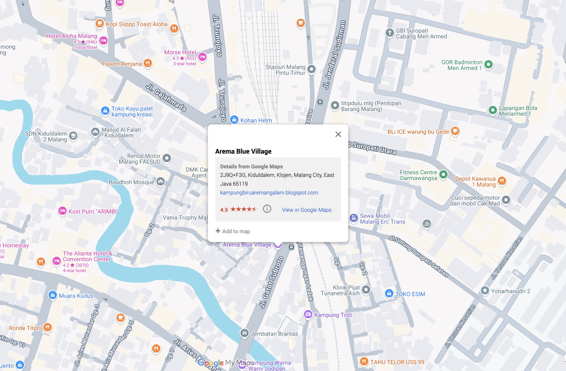Screen dimensions: 566x371
Task: Select Klinik Pijat Tunanetra Asih pin
Action: [366, 290]
